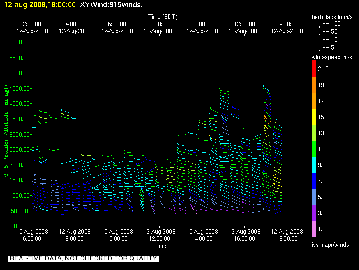Click the green 11.0 color bar segment
The image size is (359, 270).
[314, 149]
